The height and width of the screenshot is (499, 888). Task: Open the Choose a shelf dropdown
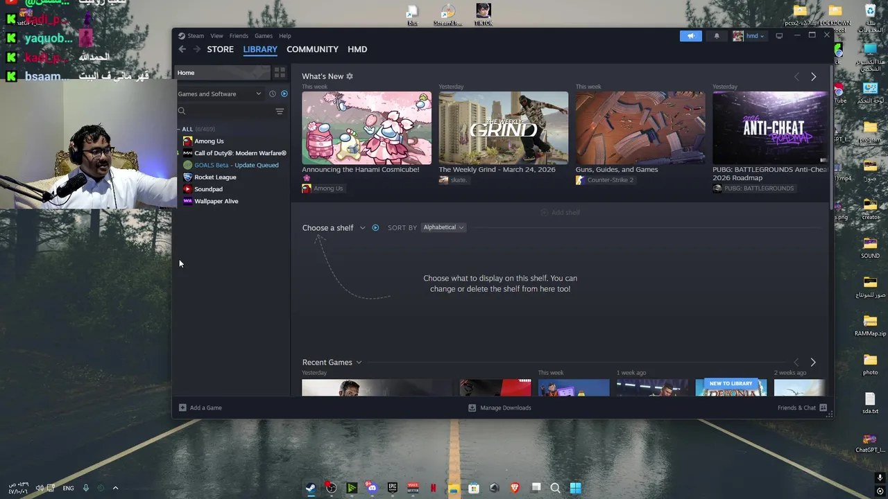coord(333,227)
